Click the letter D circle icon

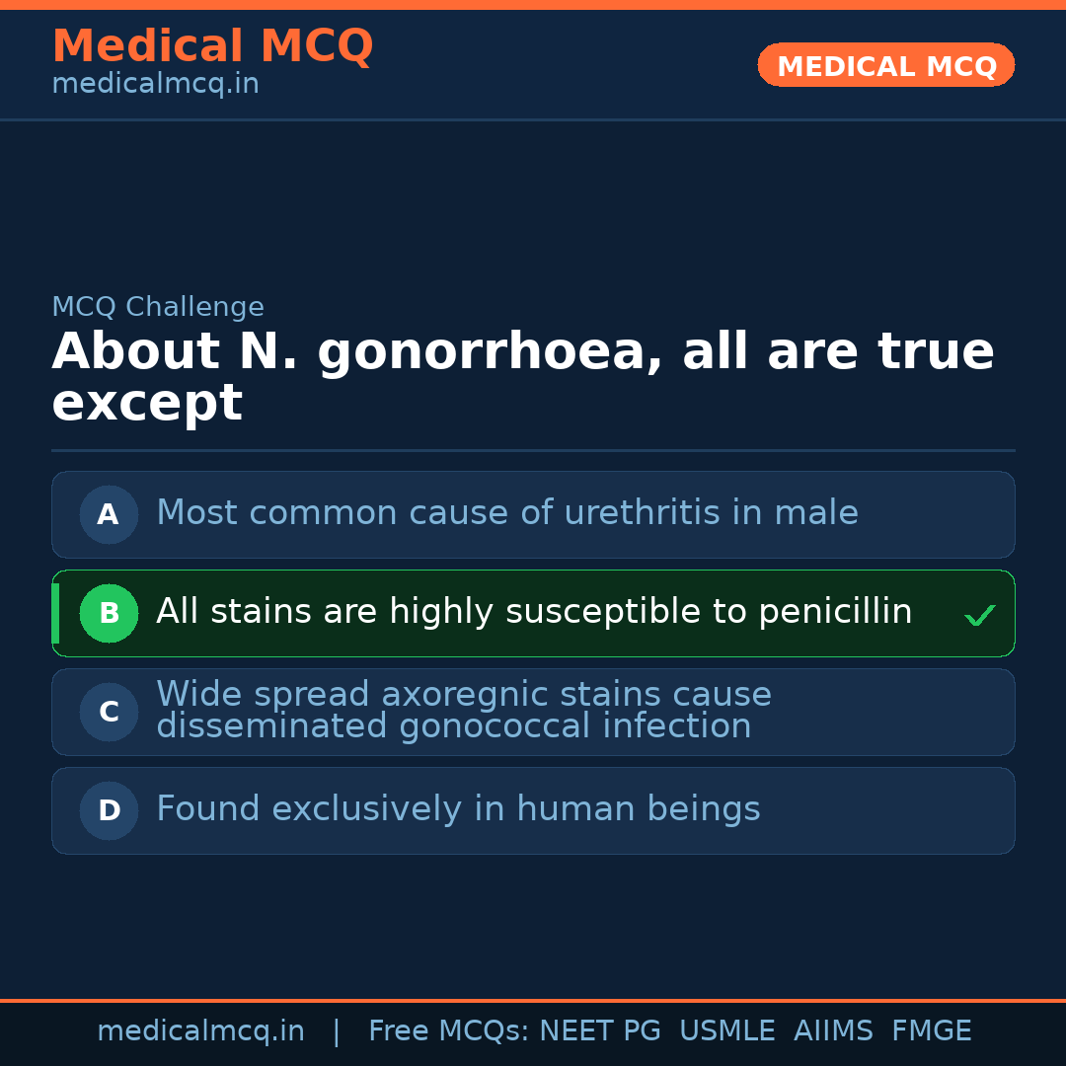tap(109, 810)
